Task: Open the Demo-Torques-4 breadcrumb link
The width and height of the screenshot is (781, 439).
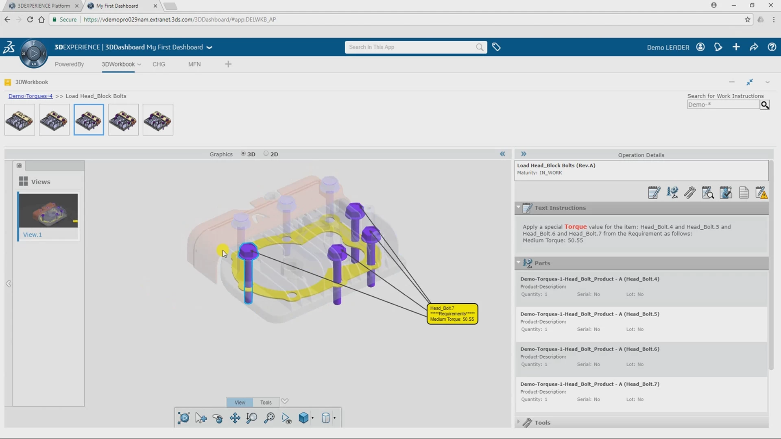Action: (31, 96)
